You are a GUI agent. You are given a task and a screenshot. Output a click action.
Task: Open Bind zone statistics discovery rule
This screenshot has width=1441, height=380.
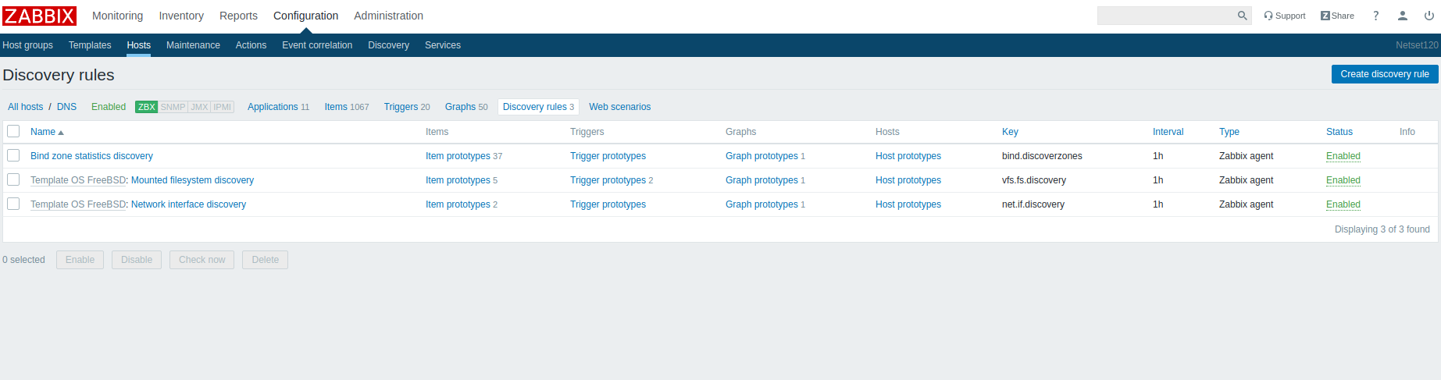(91, 156)
